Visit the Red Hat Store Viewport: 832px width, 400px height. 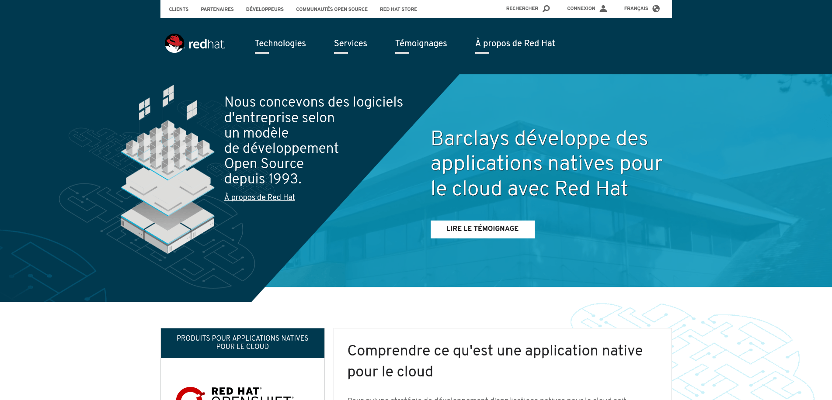tap(398, 9)
